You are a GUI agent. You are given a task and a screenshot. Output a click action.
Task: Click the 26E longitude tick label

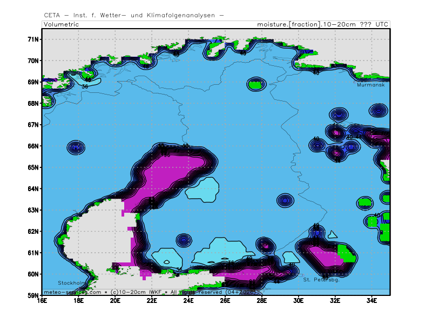(225, 300)
